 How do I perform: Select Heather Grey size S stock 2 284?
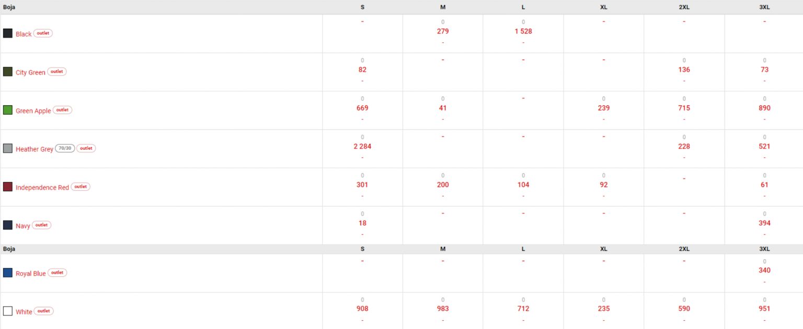[362, 147]
